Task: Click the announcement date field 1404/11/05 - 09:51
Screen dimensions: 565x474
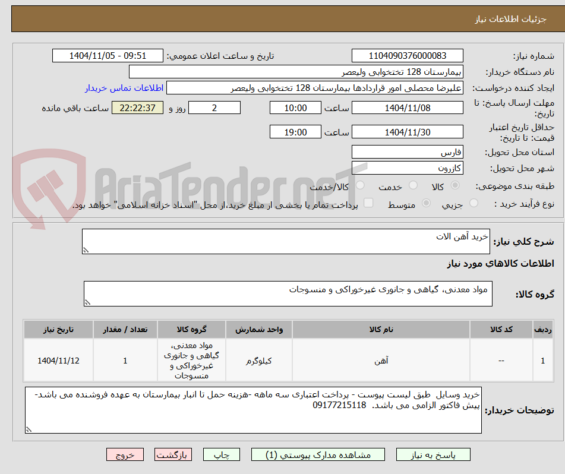Action: click(108, 56)
